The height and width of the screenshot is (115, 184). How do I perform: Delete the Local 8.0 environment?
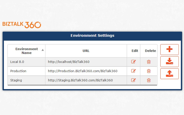click(149, 62)
